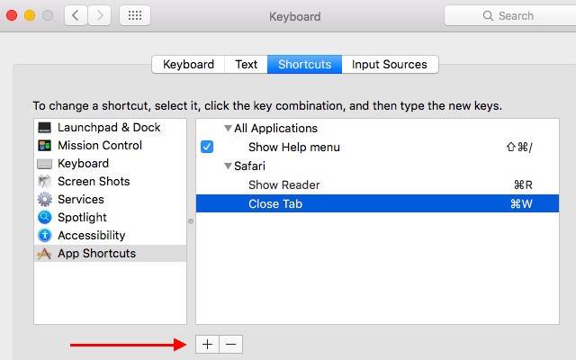Click the Services gear icon

click(x=44, y=200)
